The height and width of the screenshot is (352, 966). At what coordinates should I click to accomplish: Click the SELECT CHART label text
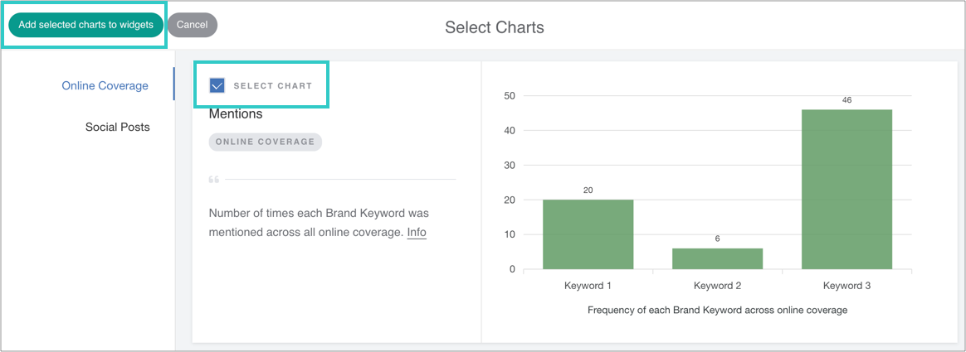point(273,85)
